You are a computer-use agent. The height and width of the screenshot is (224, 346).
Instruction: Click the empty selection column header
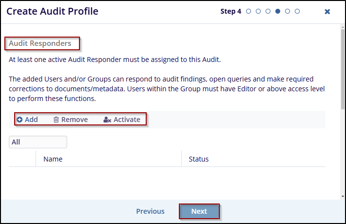coord(22,159)
